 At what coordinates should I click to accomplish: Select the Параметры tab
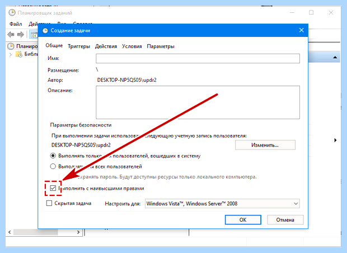pos(161,46)
